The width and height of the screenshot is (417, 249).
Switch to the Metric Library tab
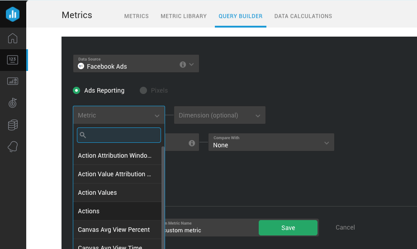tap(184, 16)
